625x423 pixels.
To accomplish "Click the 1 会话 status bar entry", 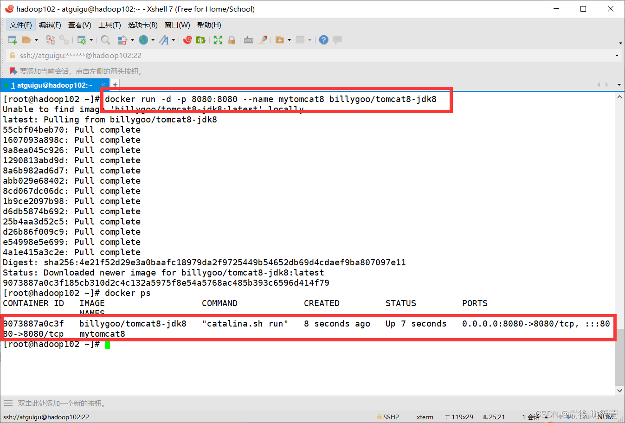I will pos(531,417).
